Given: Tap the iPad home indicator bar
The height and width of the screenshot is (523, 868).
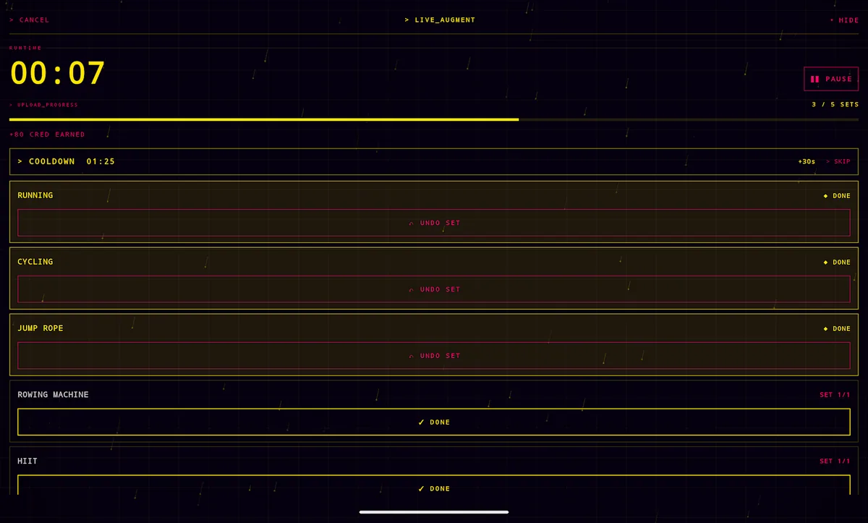Looking at the screenshot, I should click(434, 512).
